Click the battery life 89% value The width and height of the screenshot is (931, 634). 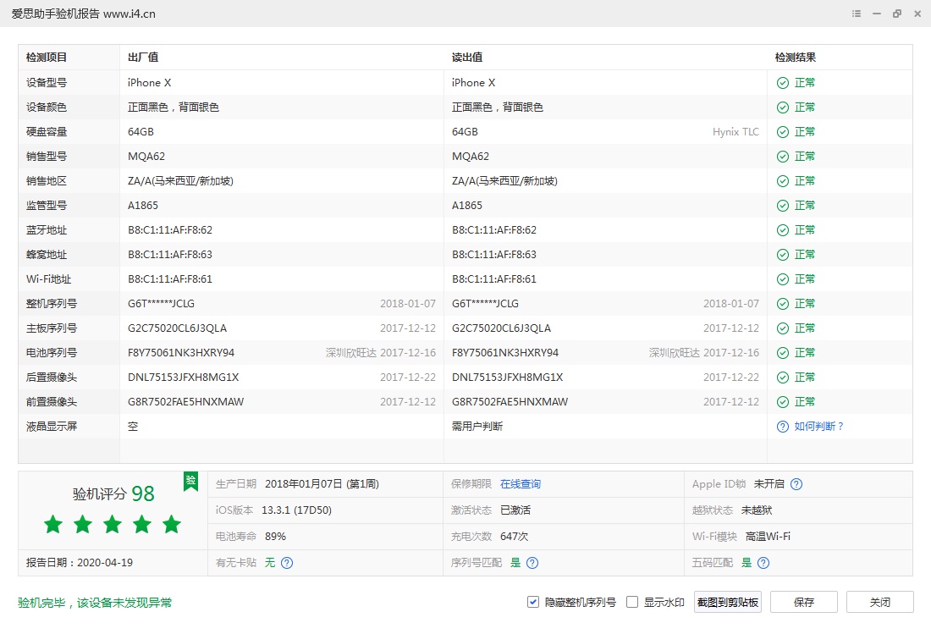276,537
